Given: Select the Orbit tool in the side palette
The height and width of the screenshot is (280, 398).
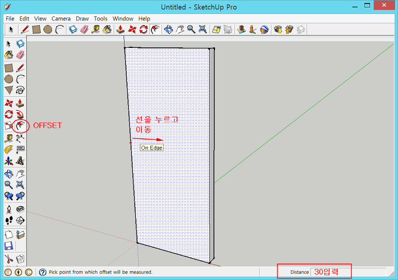Looking at the screenshot, I should 9,174.
